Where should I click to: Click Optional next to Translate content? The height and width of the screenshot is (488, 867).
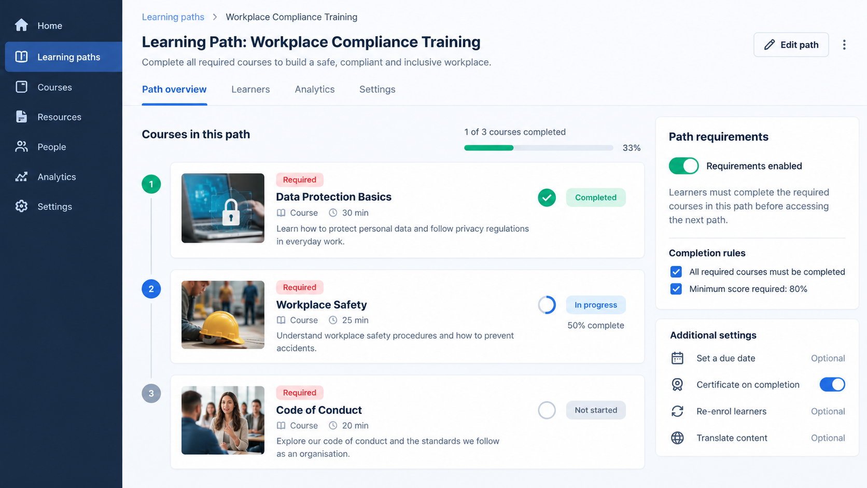click(x=828, y=438)
